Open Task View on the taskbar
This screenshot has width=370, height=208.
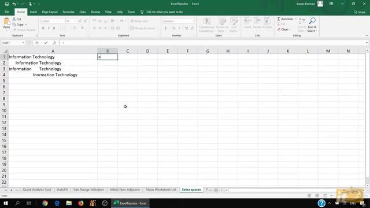tap(29, 203)
